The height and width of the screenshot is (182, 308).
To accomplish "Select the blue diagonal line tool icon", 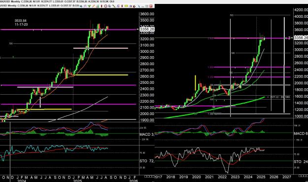I will point(139,6).
